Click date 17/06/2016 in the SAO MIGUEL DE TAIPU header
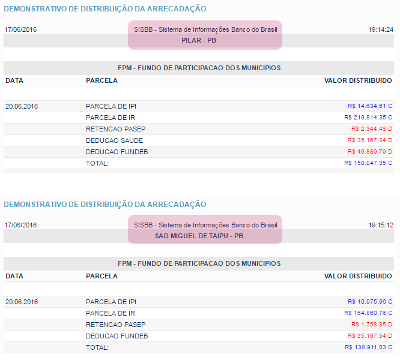This screenshot has height=360, width=400. click(x=20, y=225)
